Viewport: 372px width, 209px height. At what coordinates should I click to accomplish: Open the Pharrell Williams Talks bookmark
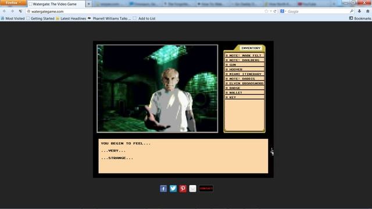pos(109,18)
